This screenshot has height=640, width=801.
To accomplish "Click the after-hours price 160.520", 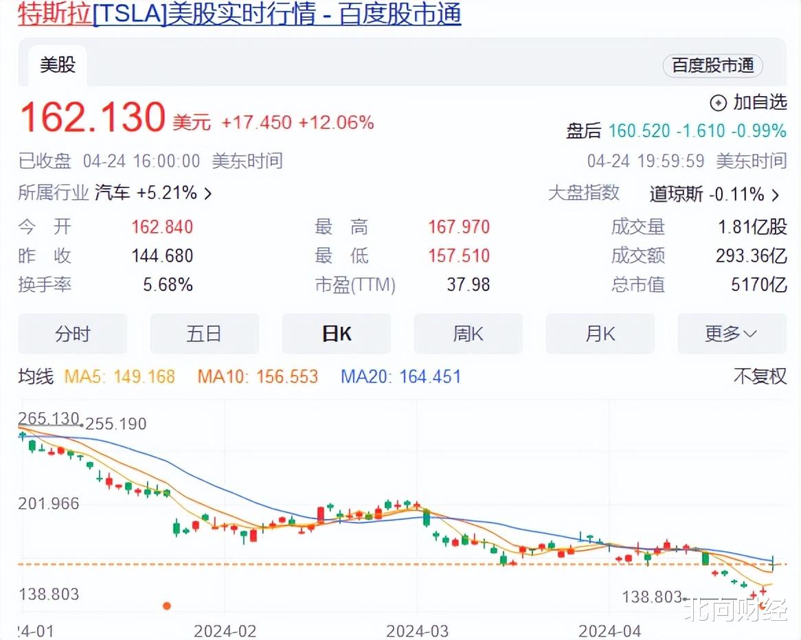I will pyautogui.click(x=639, y=130).
